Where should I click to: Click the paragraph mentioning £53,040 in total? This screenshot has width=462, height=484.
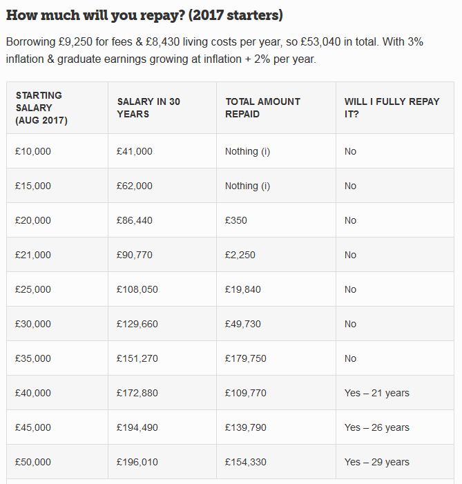point(215,50)
